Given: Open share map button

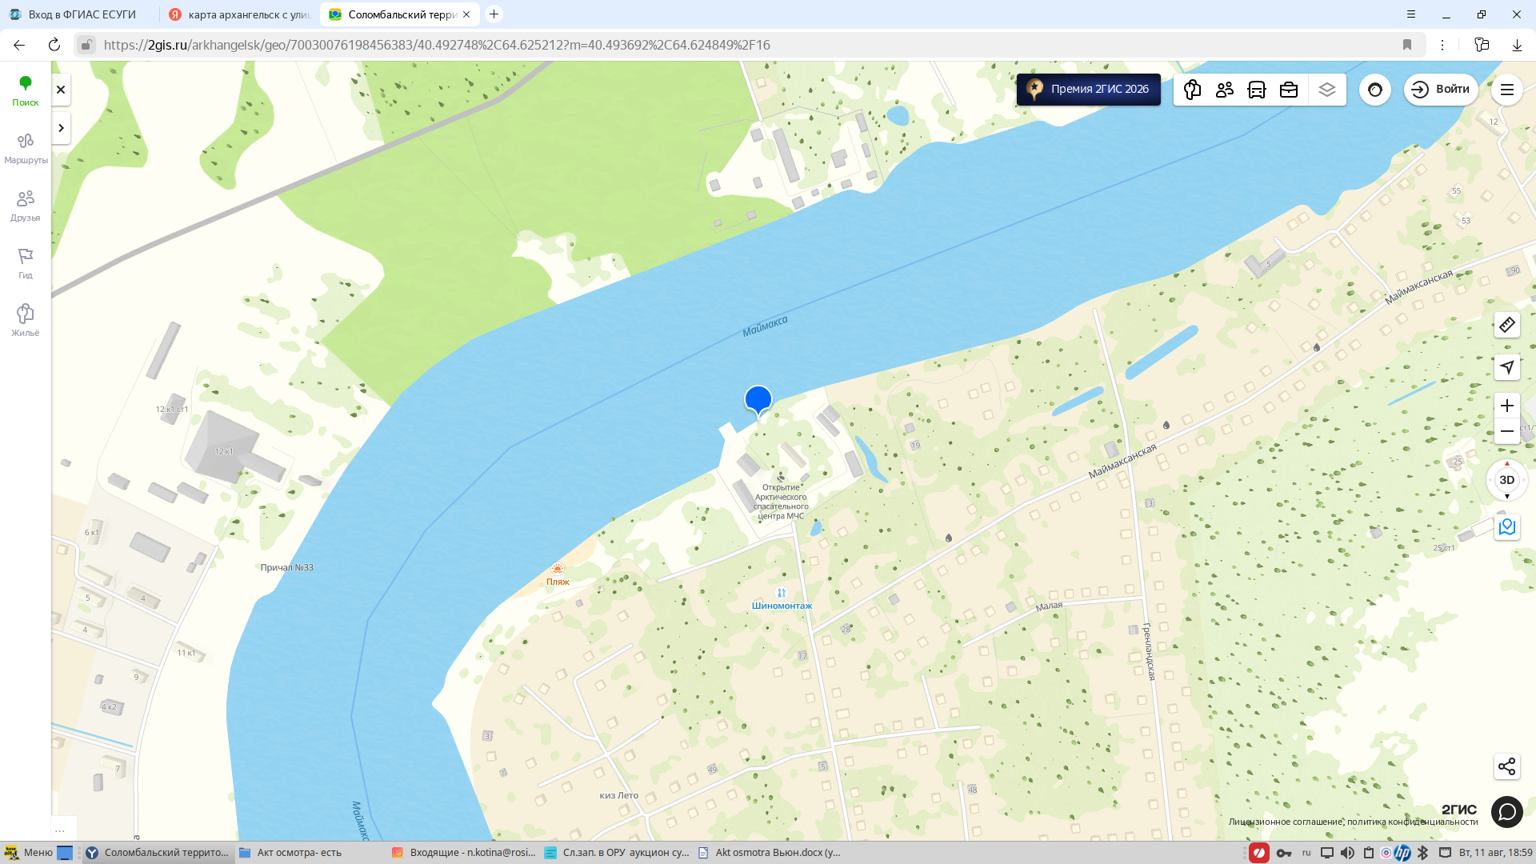Looking at the screenshot, I should 1507,766.
